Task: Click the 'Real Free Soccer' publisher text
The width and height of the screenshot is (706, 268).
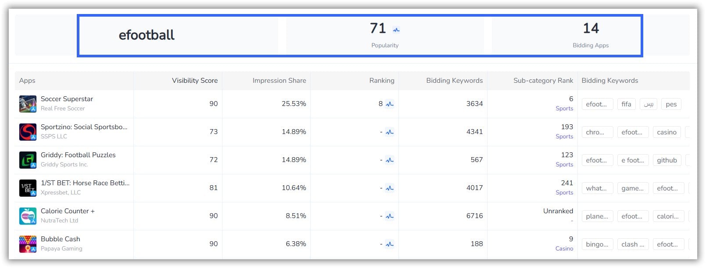Action: [x=63, y=109]
